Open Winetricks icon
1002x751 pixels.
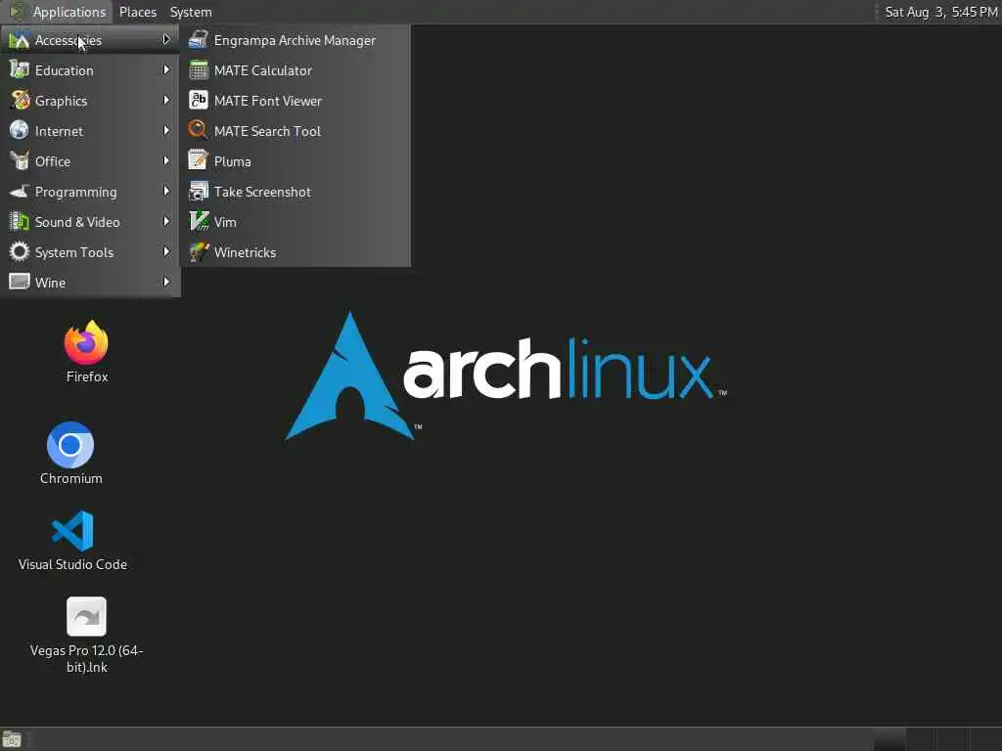tap(198, 251)
